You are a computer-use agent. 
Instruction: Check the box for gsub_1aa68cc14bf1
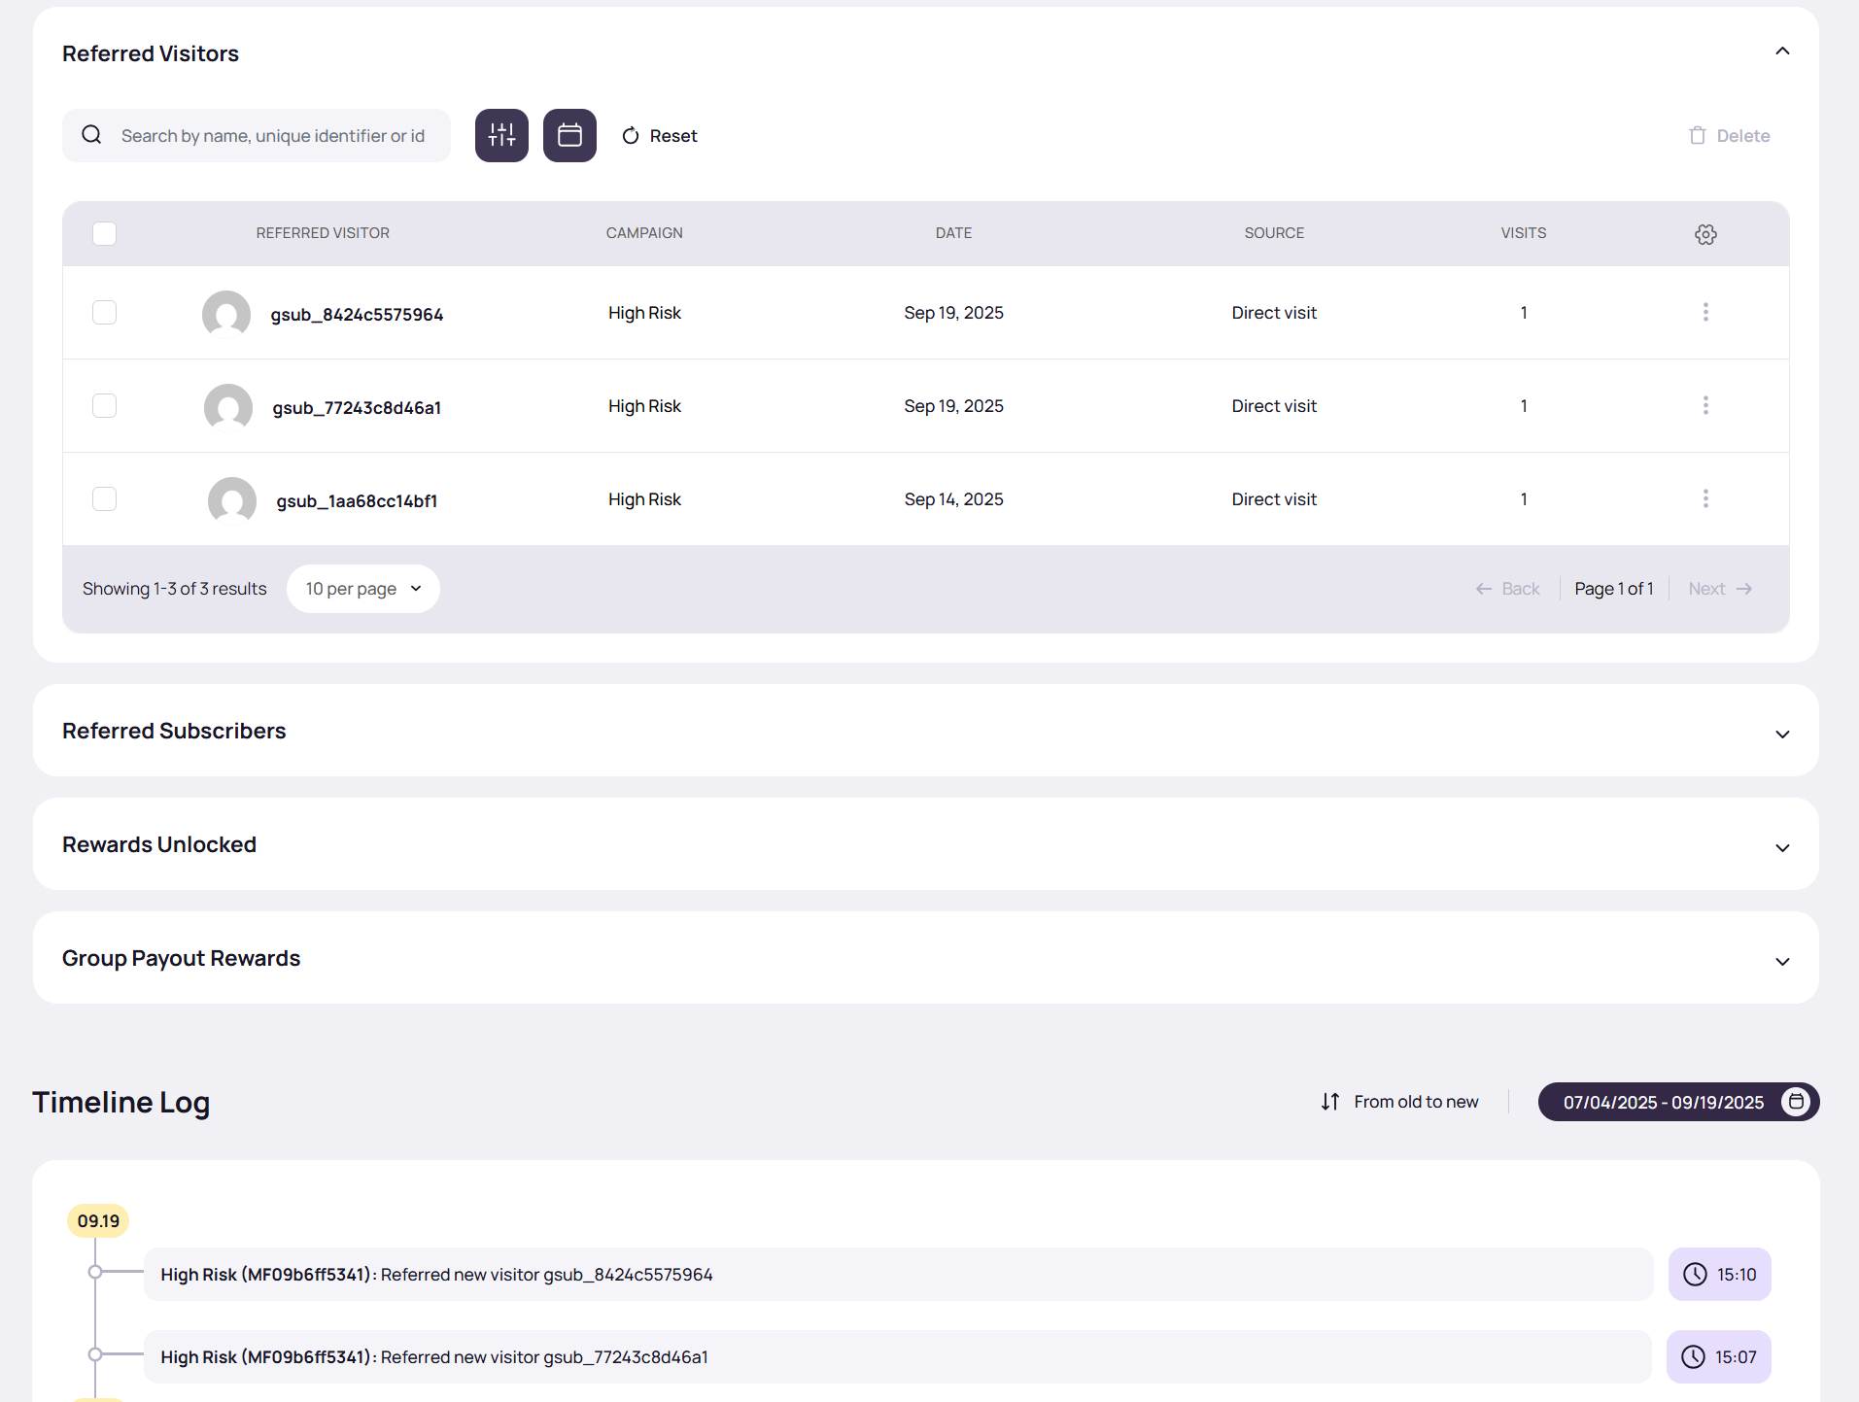(104, 498)
